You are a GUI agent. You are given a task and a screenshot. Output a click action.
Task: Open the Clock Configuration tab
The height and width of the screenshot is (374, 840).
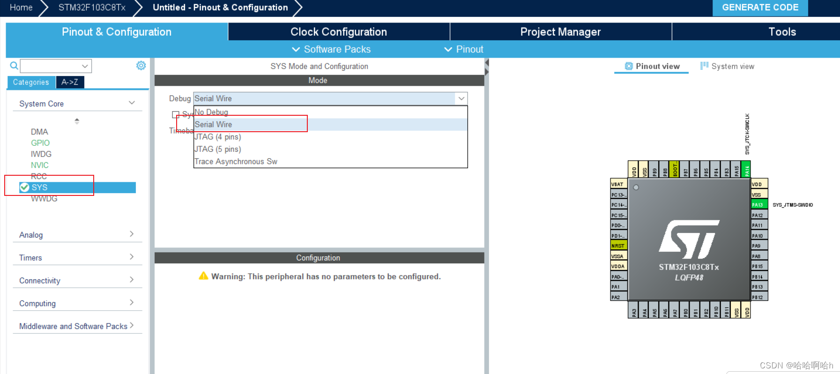point(338,32)
